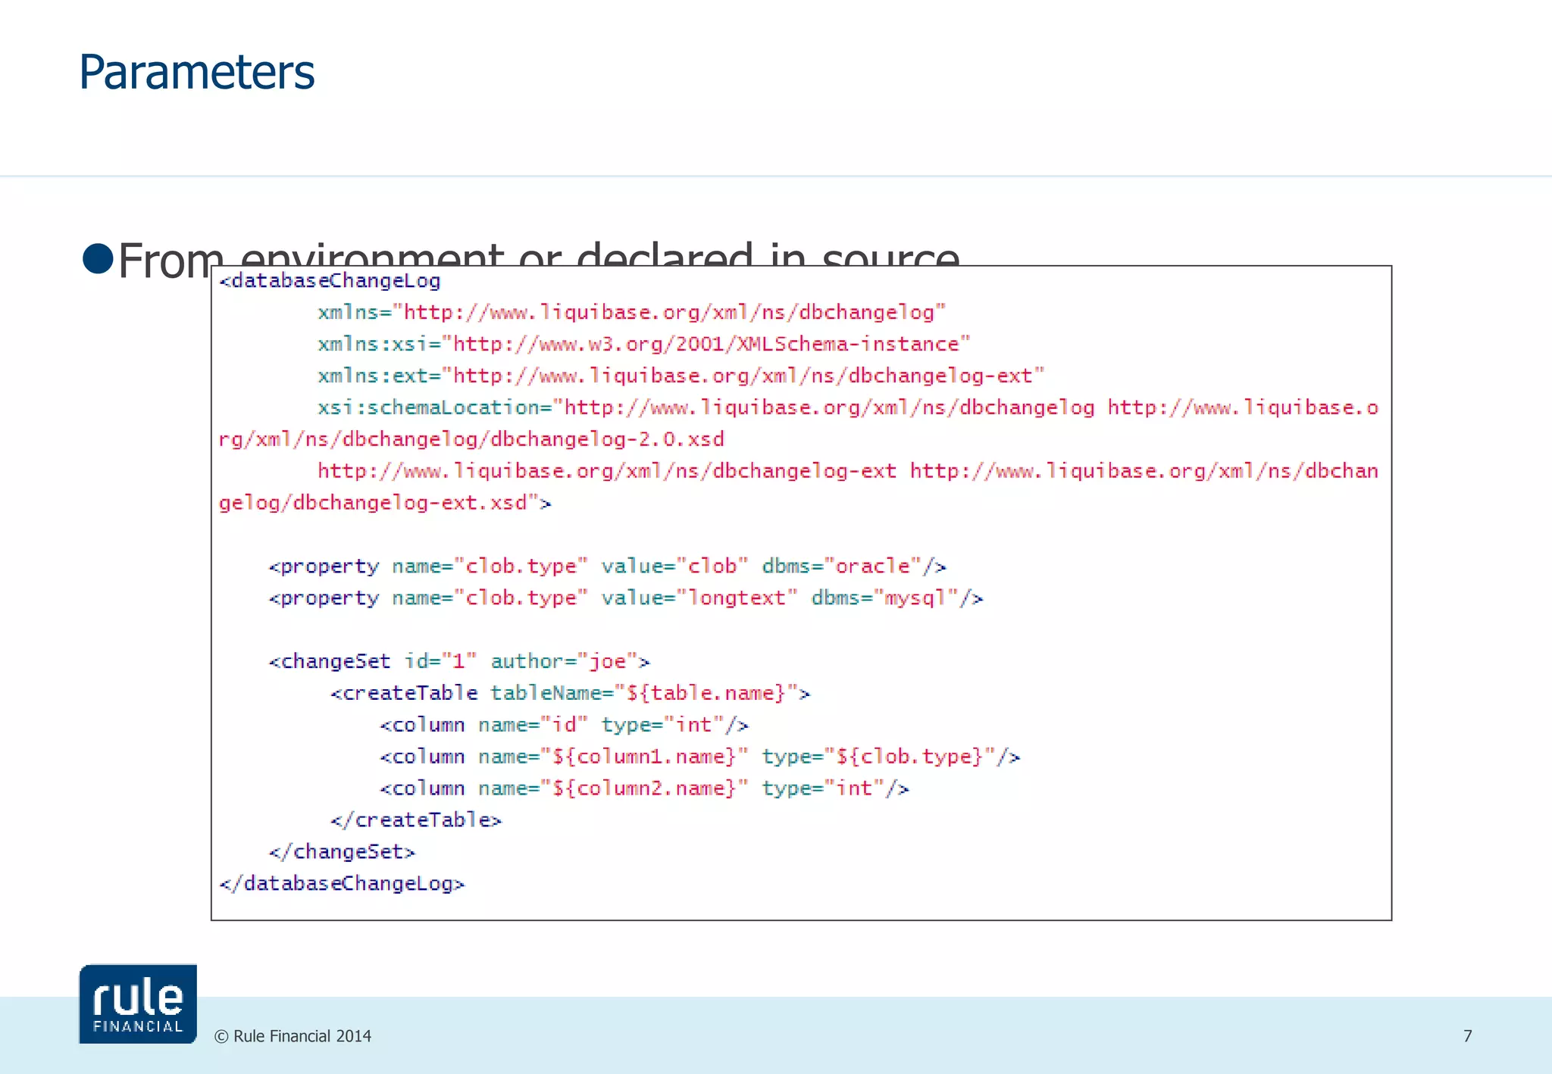Screen dimensions: 1552x1074
Task: Click the mysql longtext property line
Action: [x=625, y=598]
